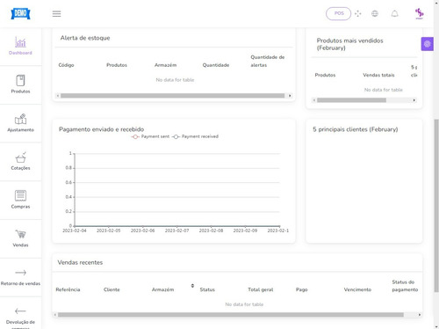Open the purple settings gear panel
This screenshot has width=439, height=329.
(x=428, y=44)
